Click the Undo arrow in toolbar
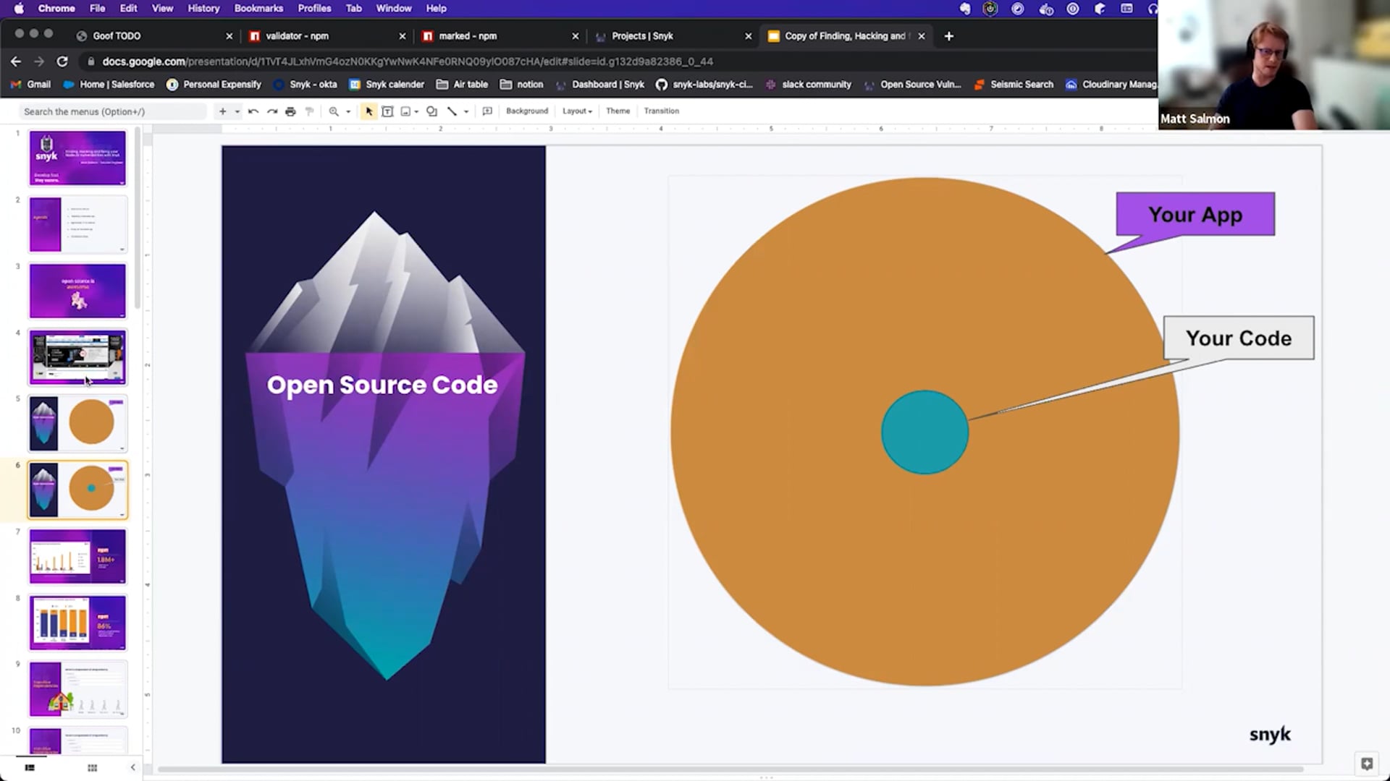1390x781 pixels. point(253,111)
